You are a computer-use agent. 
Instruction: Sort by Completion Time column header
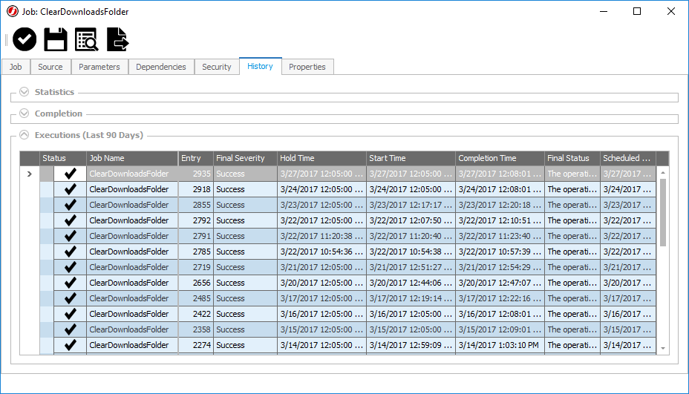click(500, 158)
